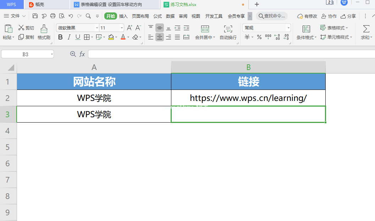Click the eraser clear icon

[135, 37]
